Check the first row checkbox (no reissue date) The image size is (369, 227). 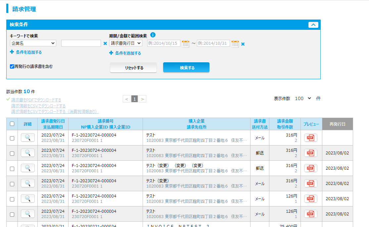(x=12, y=139)
